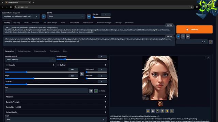Go back in the browser
Screen dimensions: 218x122
[3, 7]
